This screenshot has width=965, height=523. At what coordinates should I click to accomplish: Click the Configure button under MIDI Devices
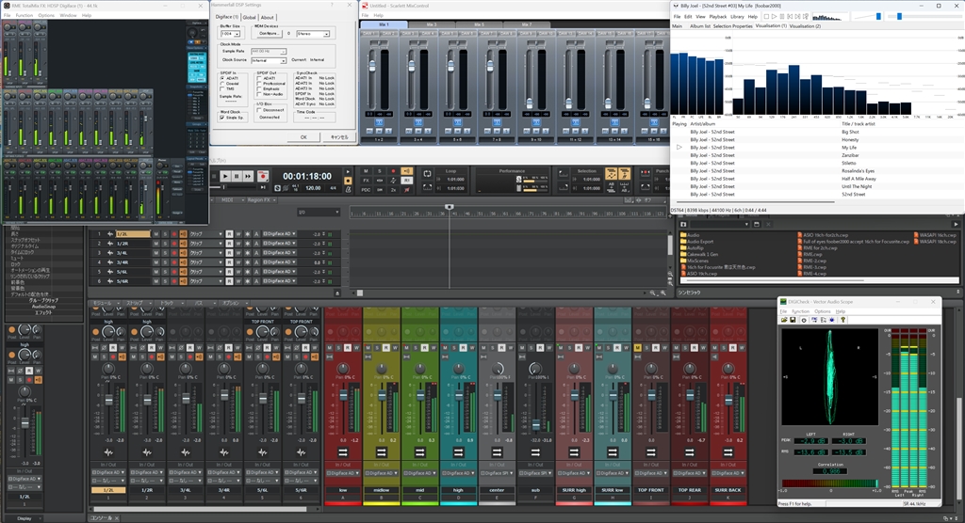[269, 33]
